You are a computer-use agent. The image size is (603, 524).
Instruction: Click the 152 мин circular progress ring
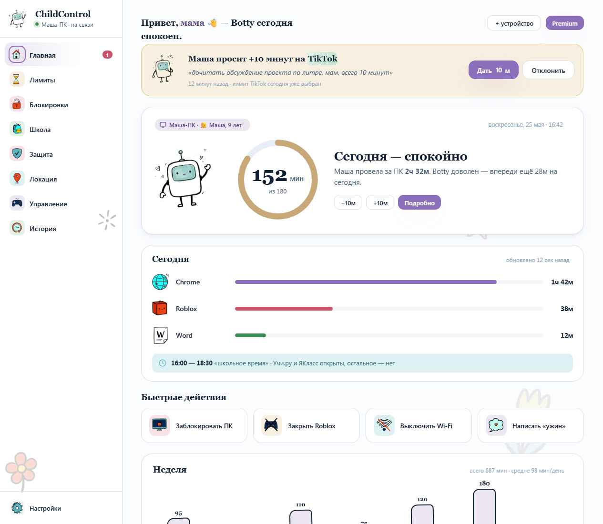278,180
